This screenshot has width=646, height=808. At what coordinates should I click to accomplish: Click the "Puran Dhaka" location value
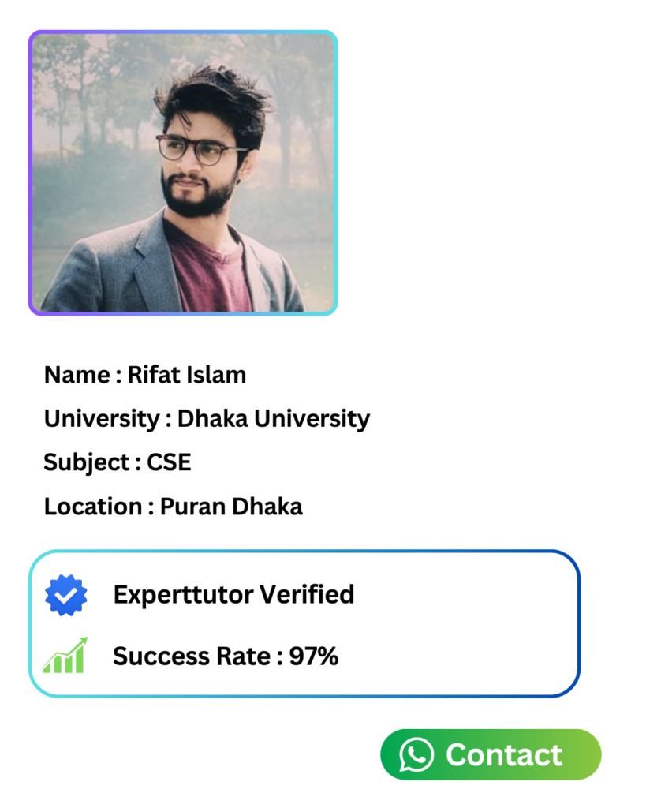point(231,506)
